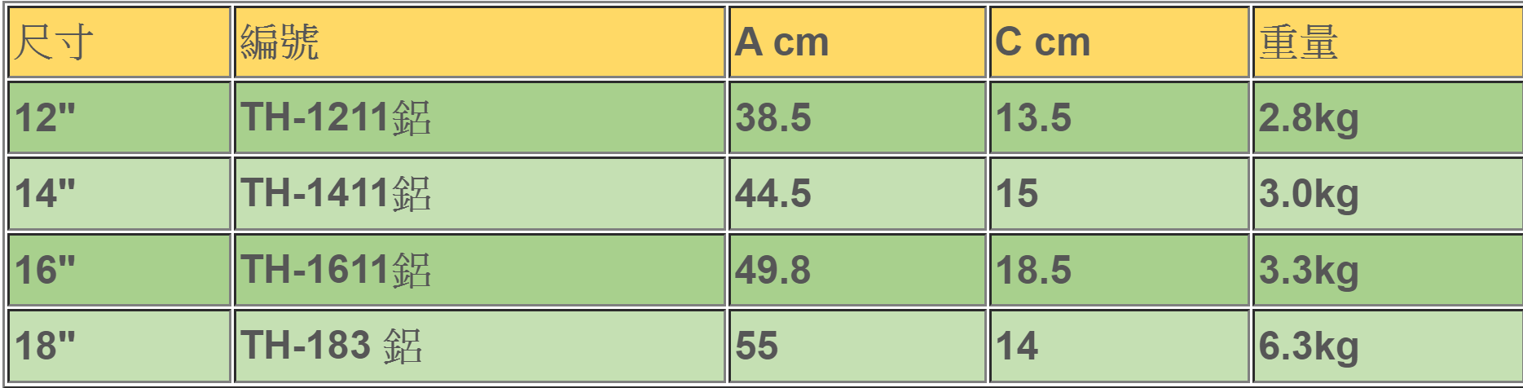Select the TH-183 鋁 model cell
This screenshot has height=388, width=1523.
(x=480, y=346)
